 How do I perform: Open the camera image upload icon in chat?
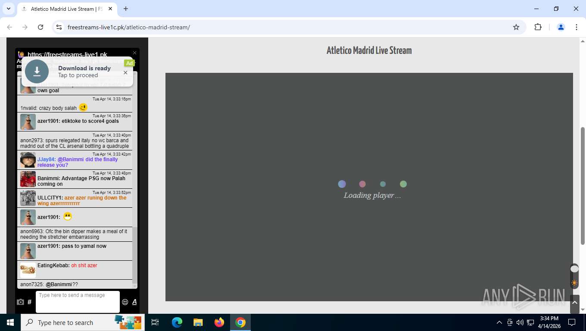coord(20,302)
